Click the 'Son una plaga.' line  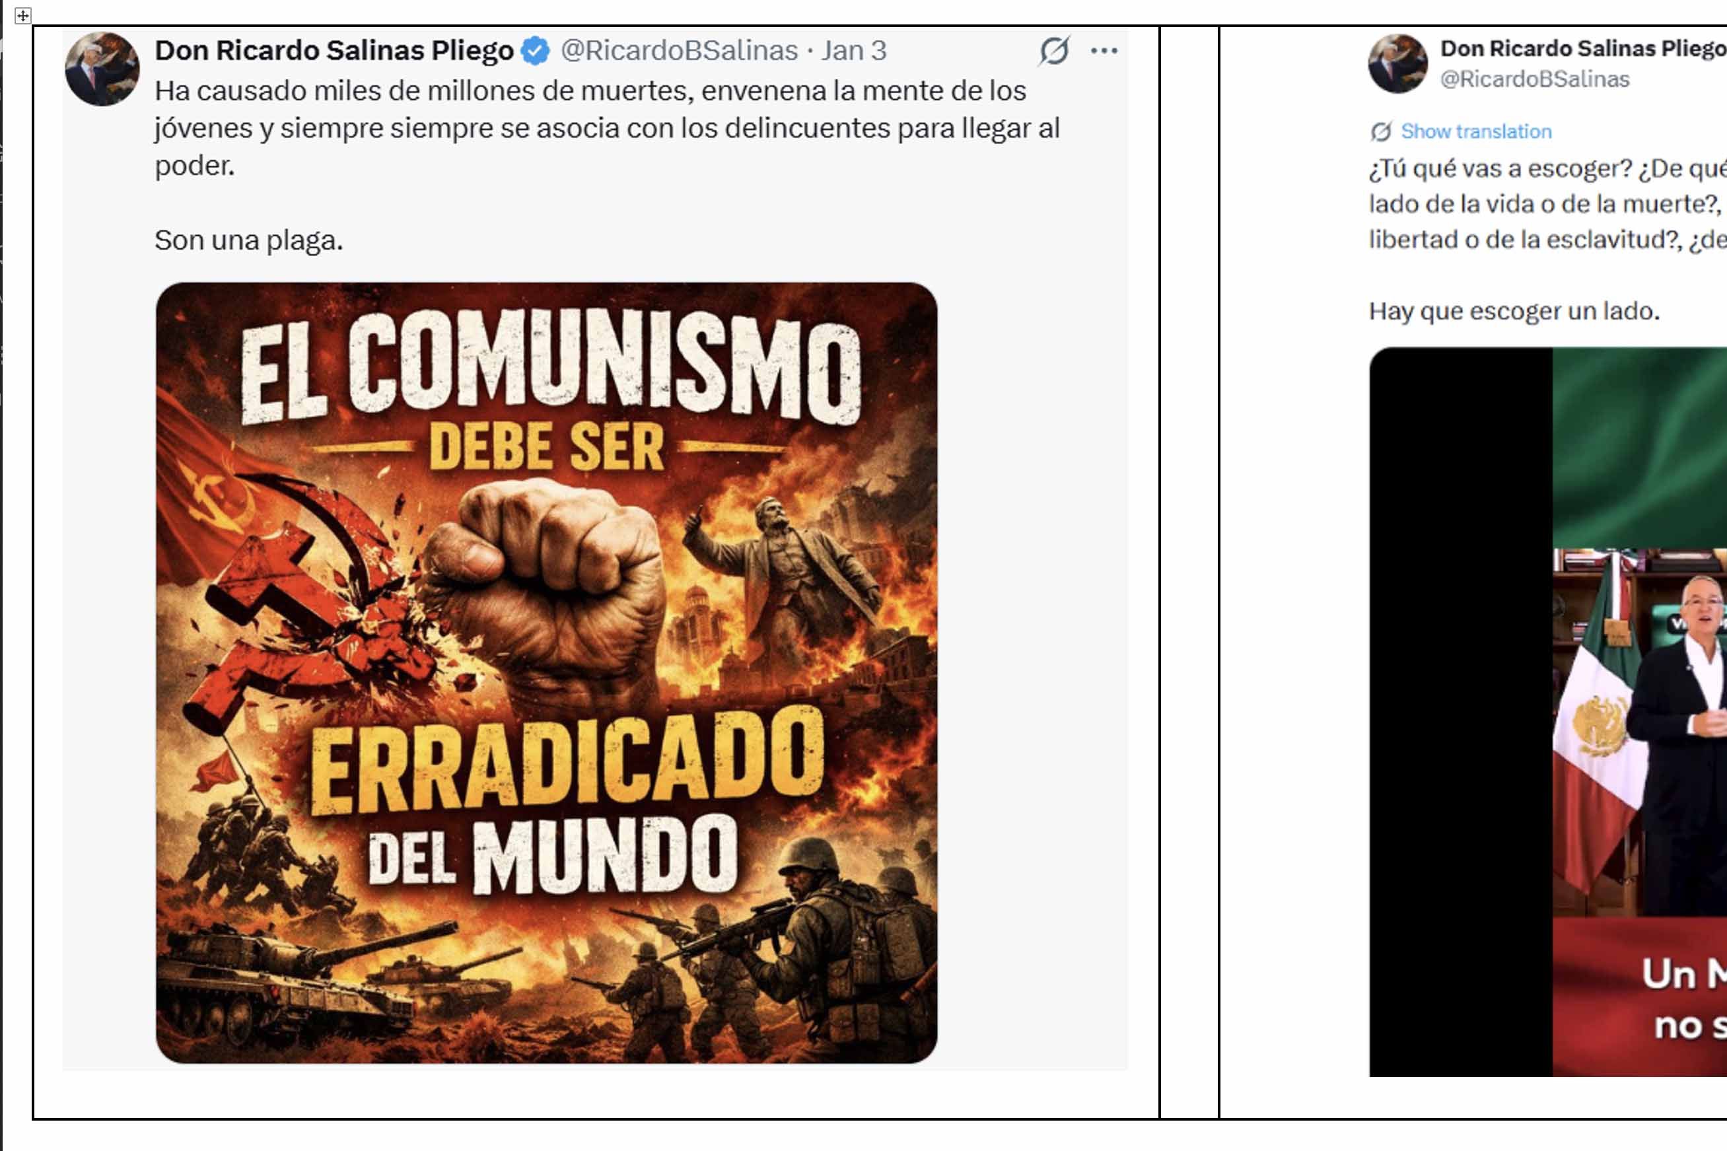pos(249,240)
